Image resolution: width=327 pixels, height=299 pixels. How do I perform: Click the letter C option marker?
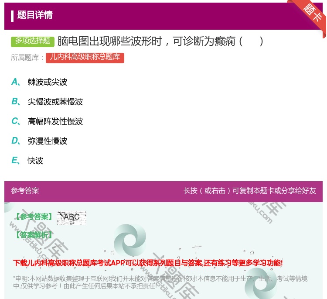[16, 121]
